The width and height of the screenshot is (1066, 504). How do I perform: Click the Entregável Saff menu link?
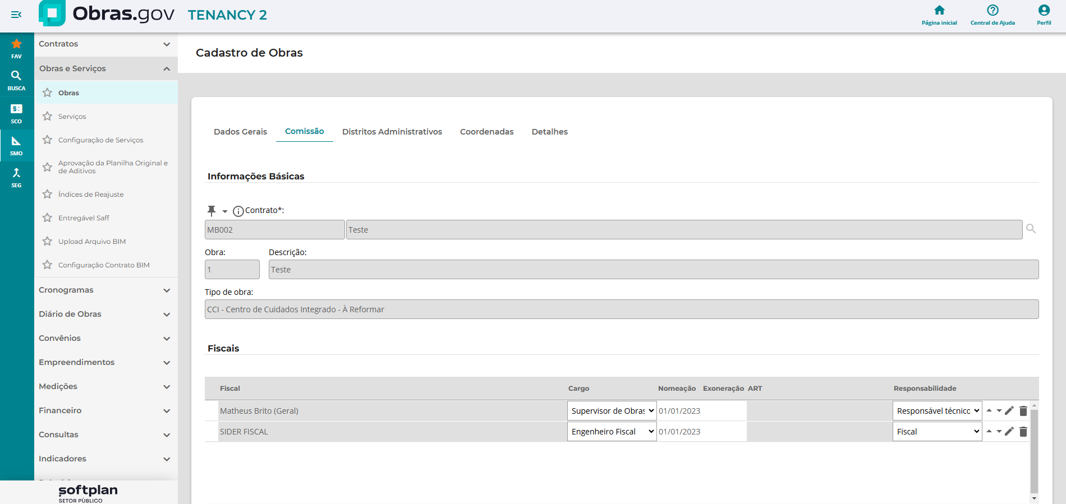point(84,218)
